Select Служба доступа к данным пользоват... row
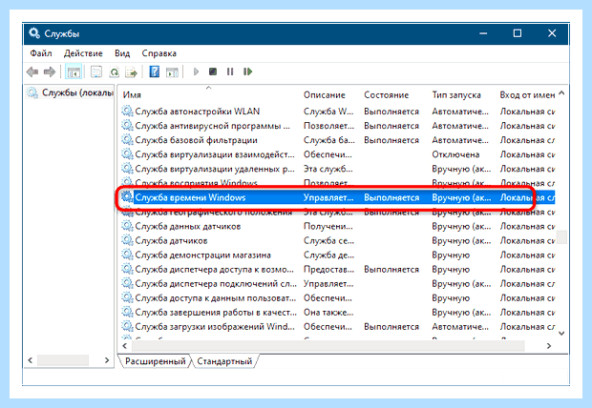Image resolution: width=592 pixels, height=408 pixels. [337, 297]
